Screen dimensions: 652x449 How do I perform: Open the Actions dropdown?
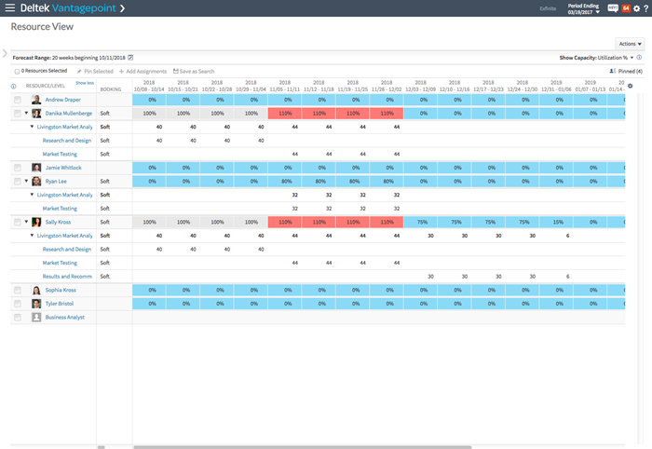[630, 44]
